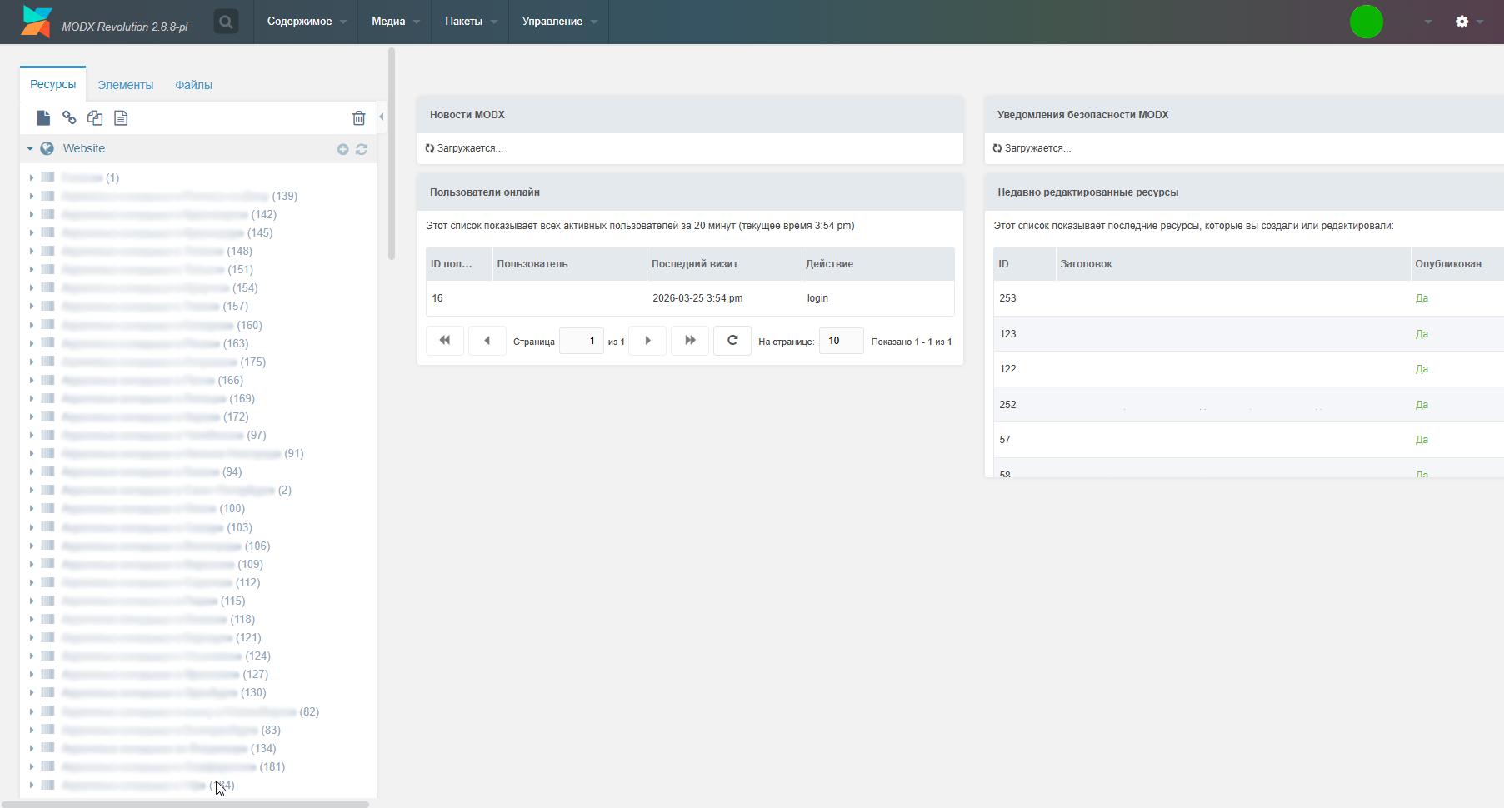This screenshot has width=1504, height=808.
Task: Go to last page of online users
Action: coord(690,341)
